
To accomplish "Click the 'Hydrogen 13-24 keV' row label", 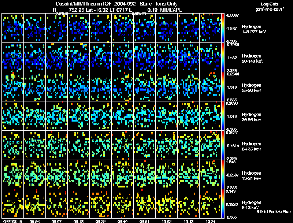I will click(x=252, y=176).
